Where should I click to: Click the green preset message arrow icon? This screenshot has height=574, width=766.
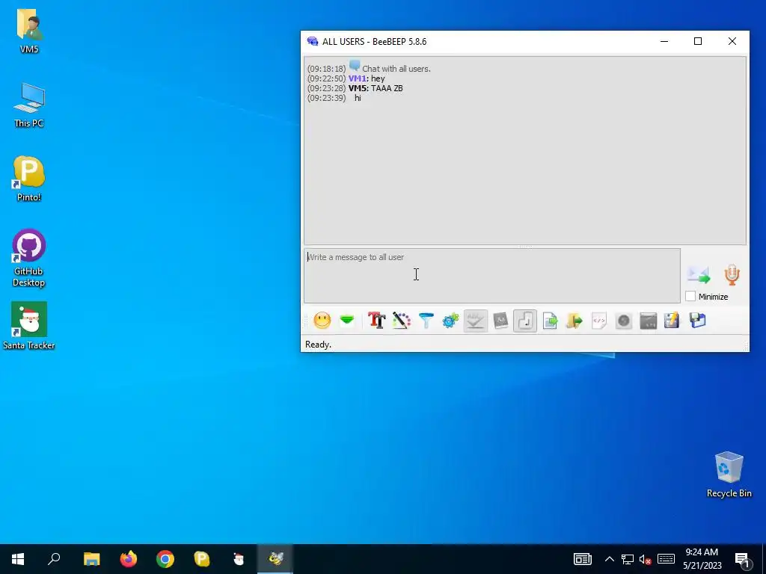pyautogui.click(x=347, y=321)
